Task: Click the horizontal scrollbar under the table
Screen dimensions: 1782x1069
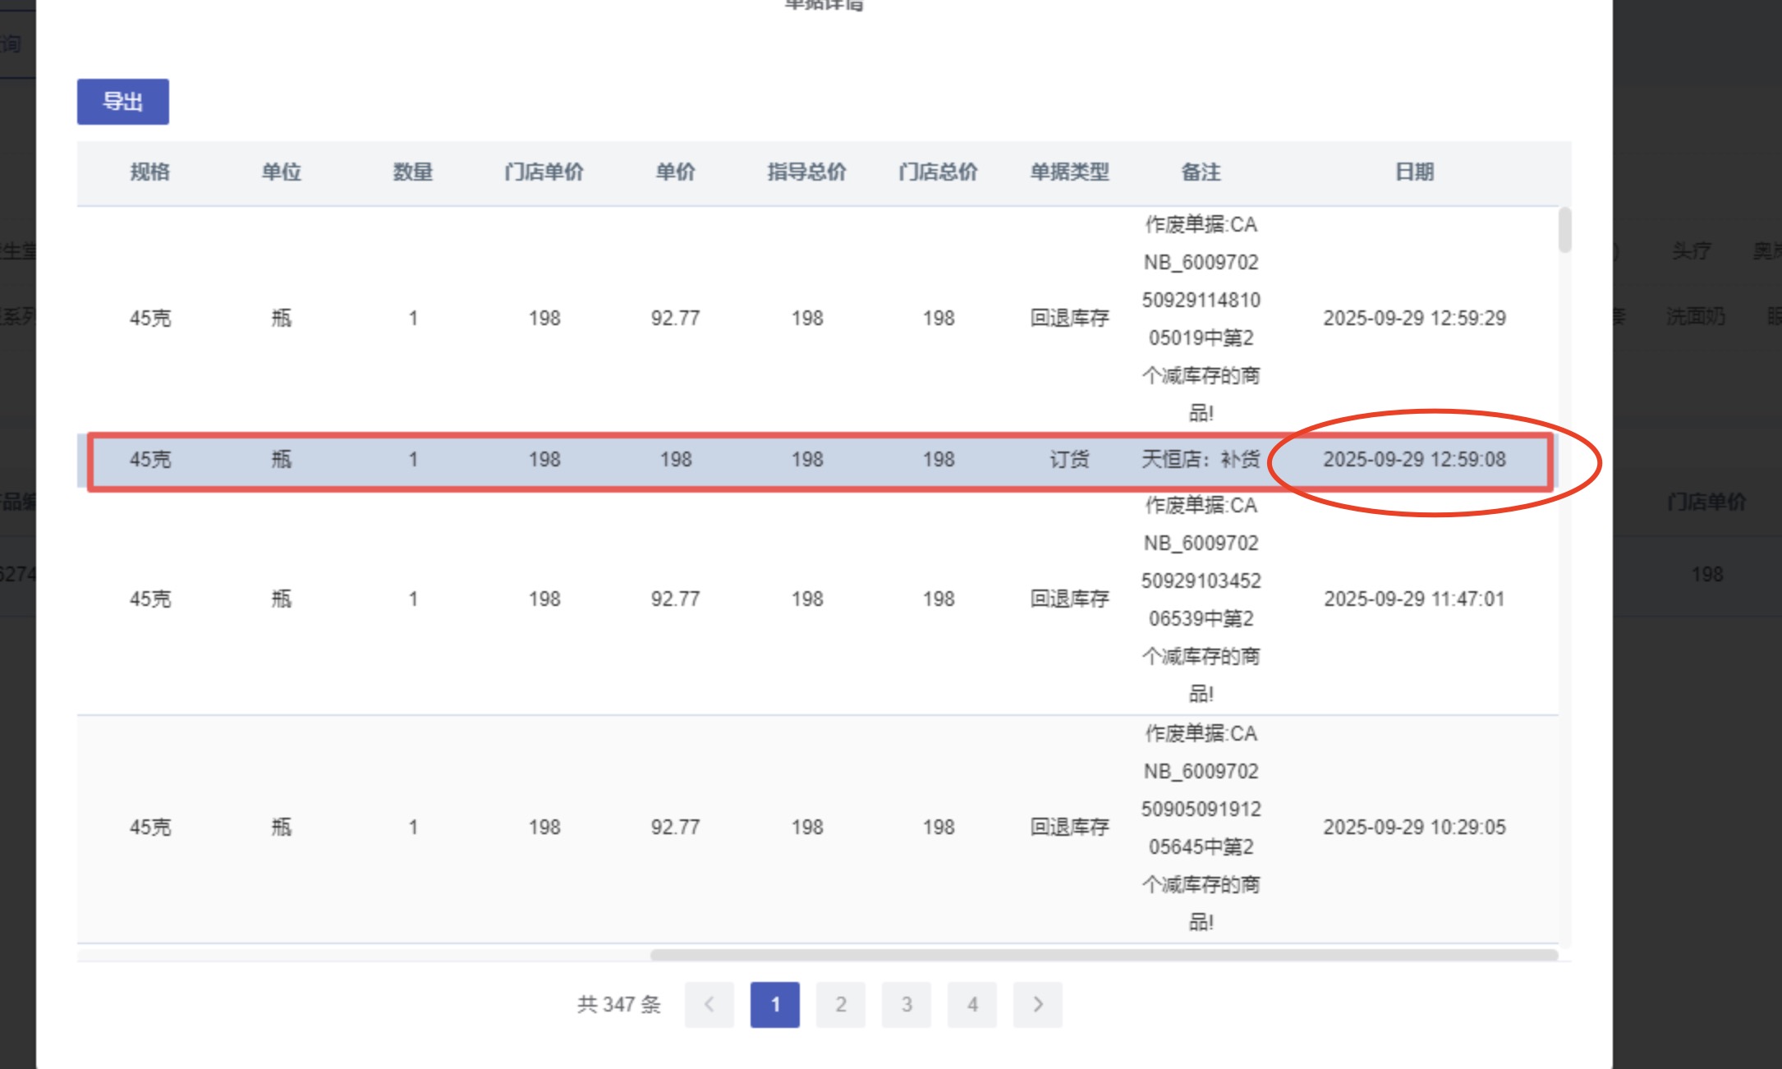Action: 1104,955
